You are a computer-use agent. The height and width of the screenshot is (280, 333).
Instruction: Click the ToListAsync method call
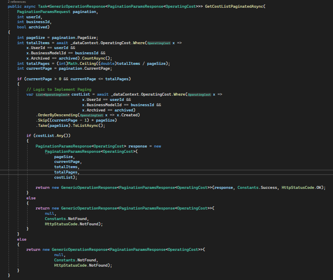tap(85, 126)
